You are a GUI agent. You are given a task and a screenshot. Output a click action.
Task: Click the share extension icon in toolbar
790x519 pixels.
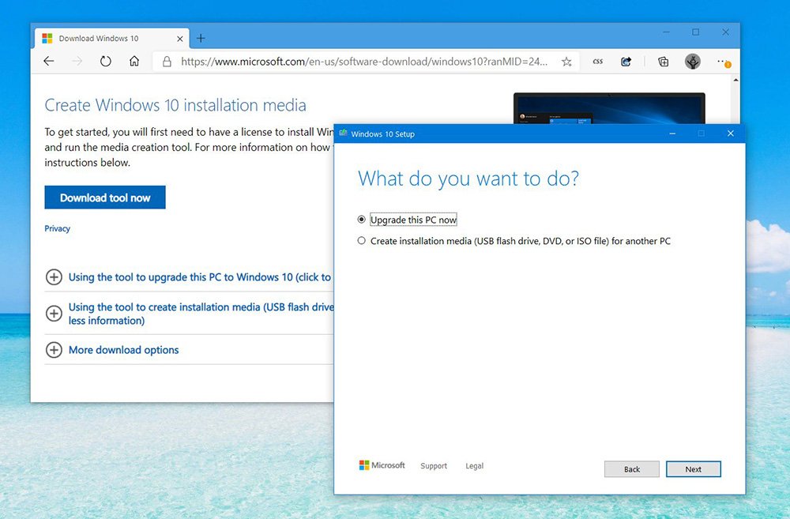pyautogui.click(x=626, y=62)
